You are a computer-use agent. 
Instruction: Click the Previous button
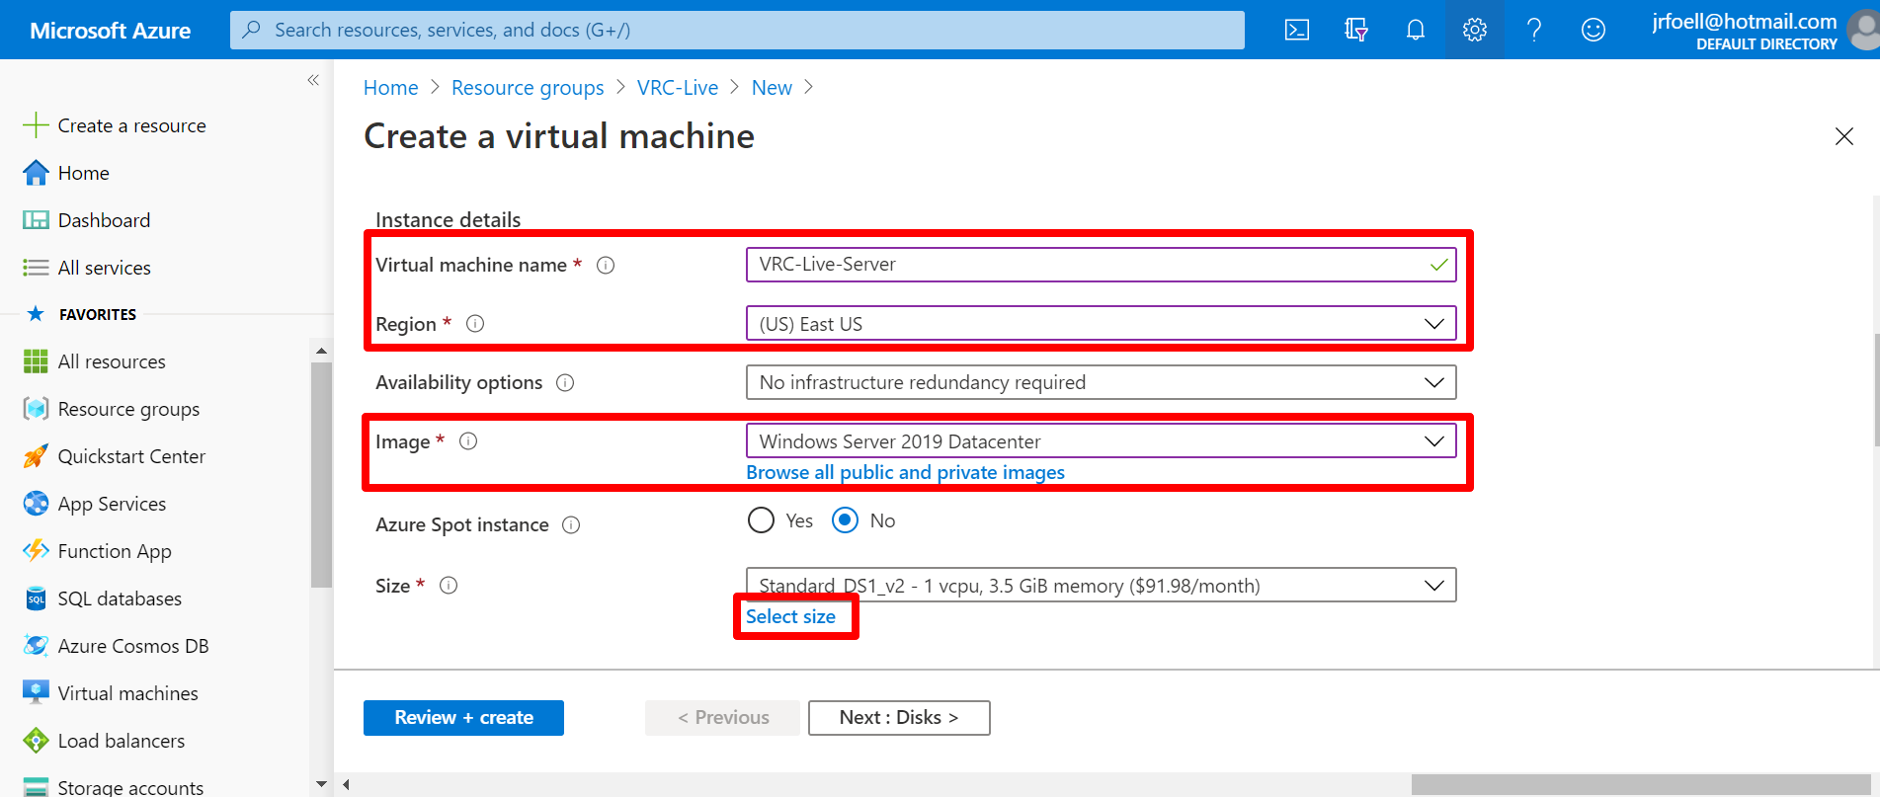(722, 718)
